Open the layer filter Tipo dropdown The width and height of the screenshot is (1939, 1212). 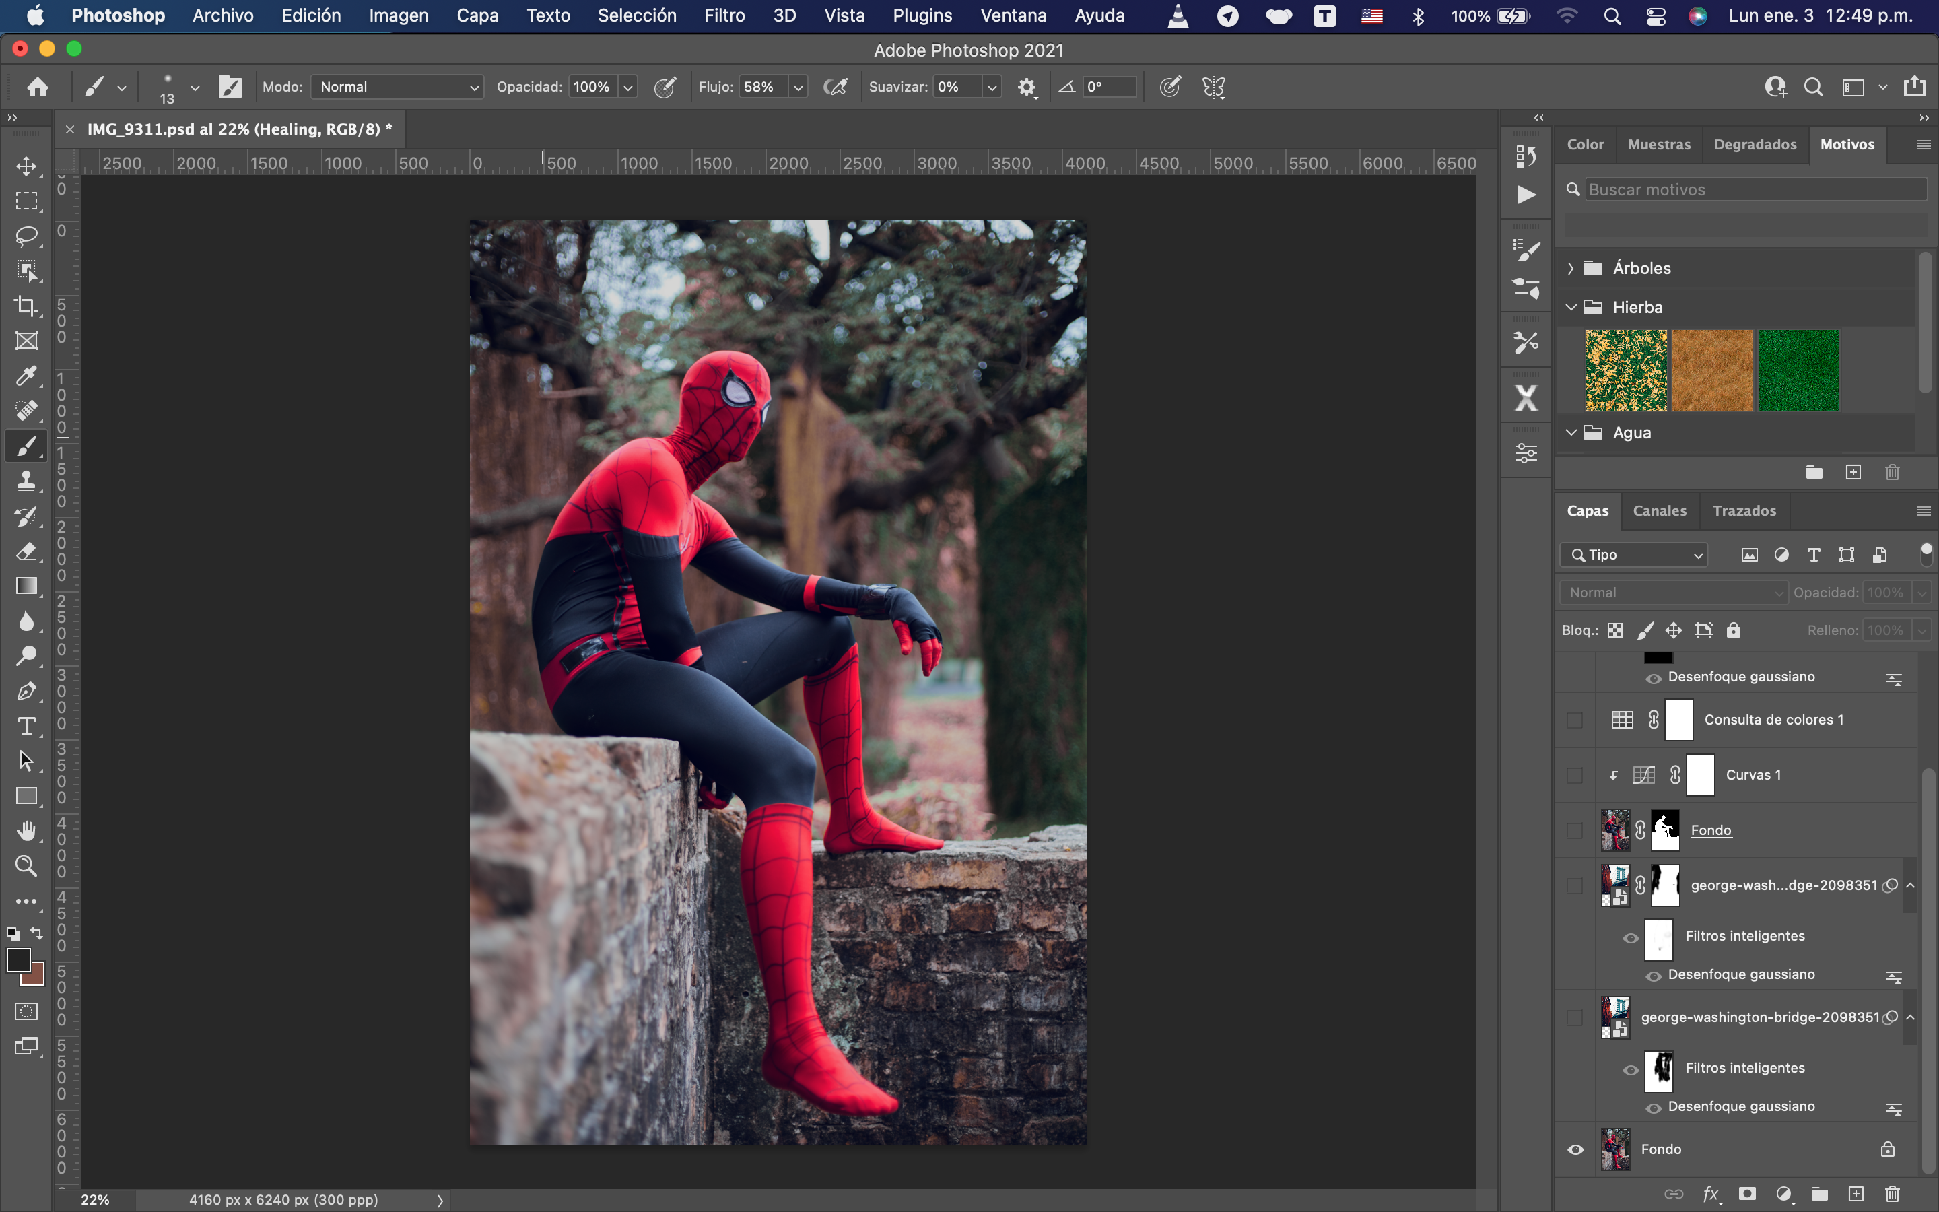[x=1634, y=555]
